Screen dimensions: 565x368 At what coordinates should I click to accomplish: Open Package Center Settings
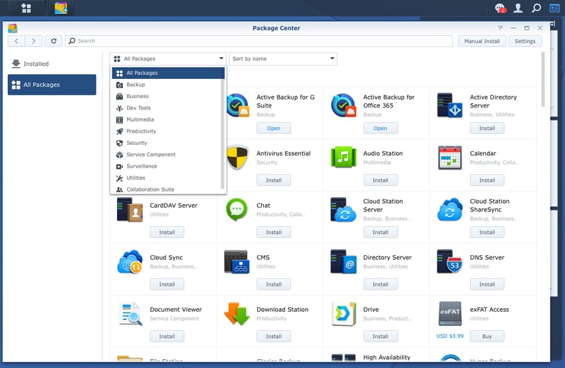[x=525, y=41]
